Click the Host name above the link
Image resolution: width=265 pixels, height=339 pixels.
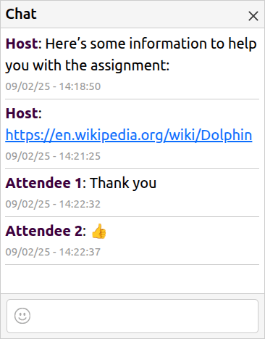(22, 113)
